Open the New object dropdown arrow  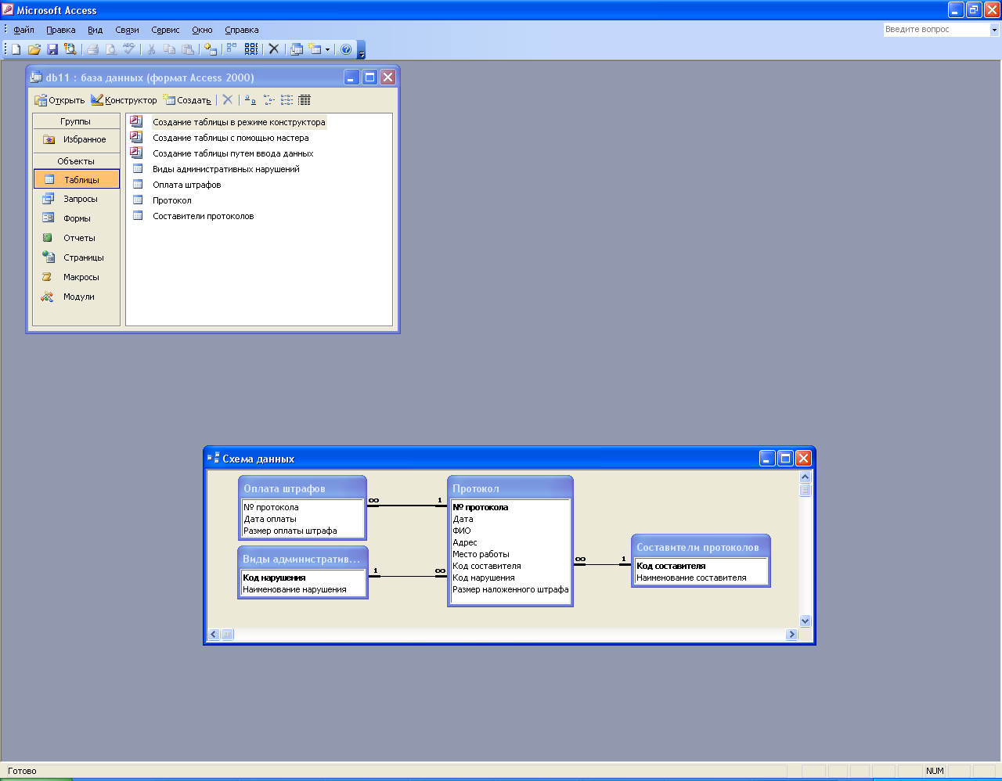point(328,49)
